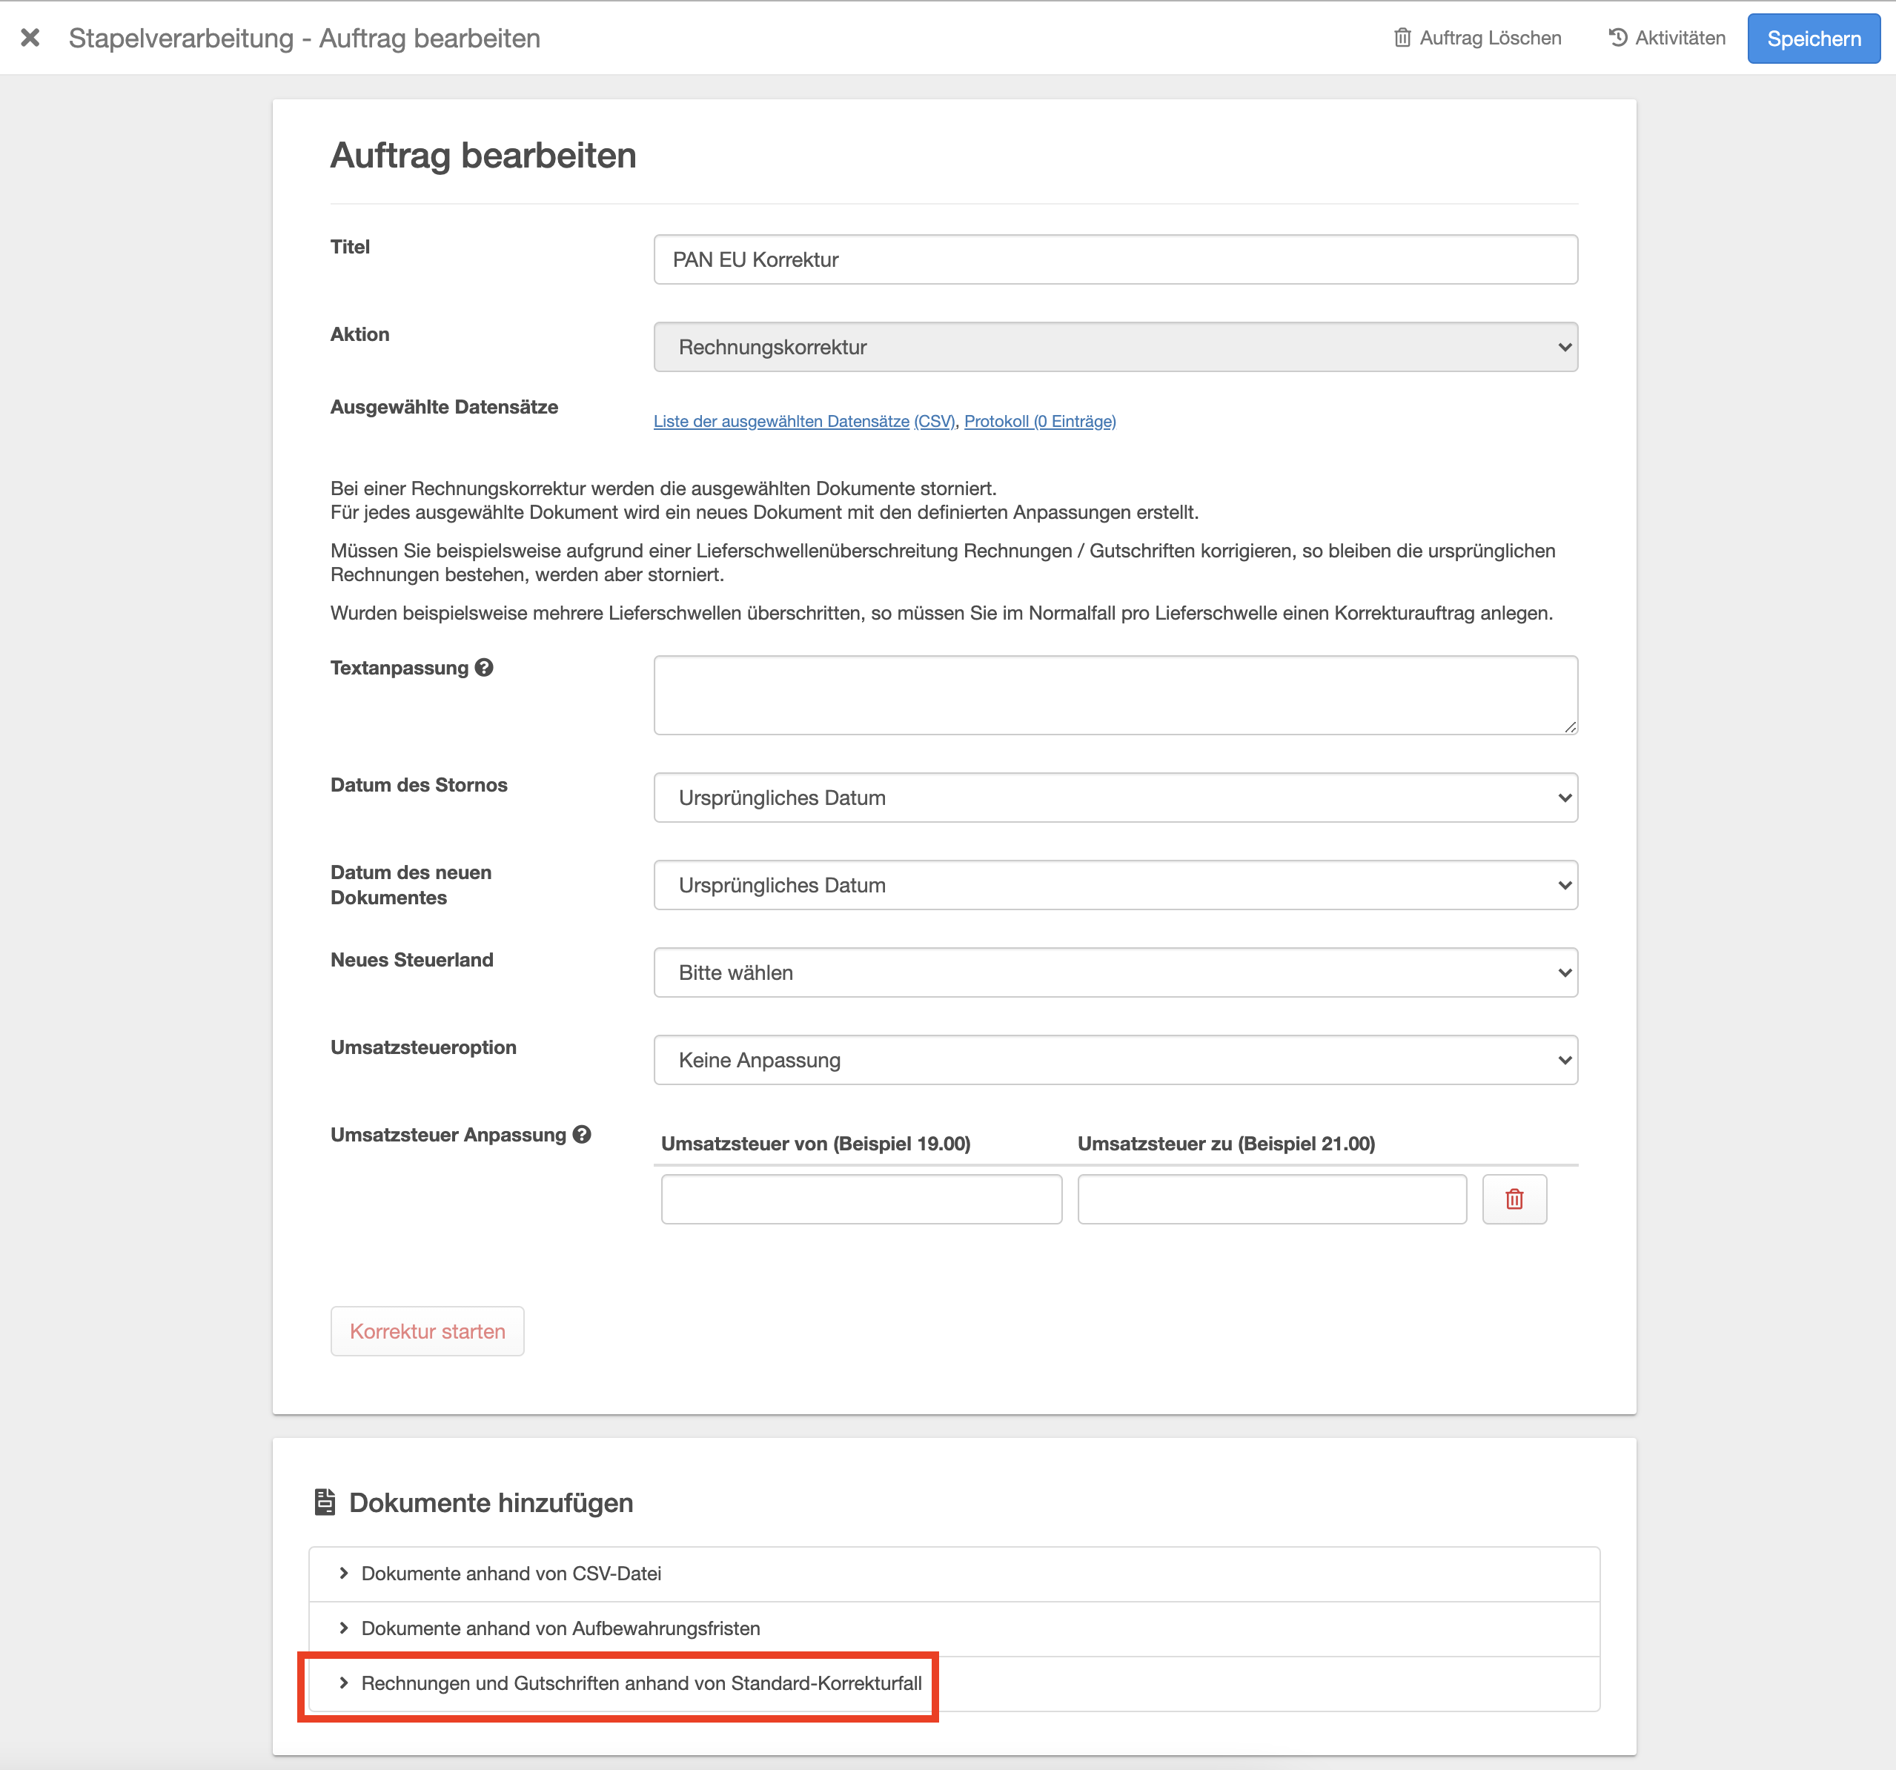Delete tax row with red trash icon
The width and height of the screenshot is (1896, 1770).
pos(1514,1199)
